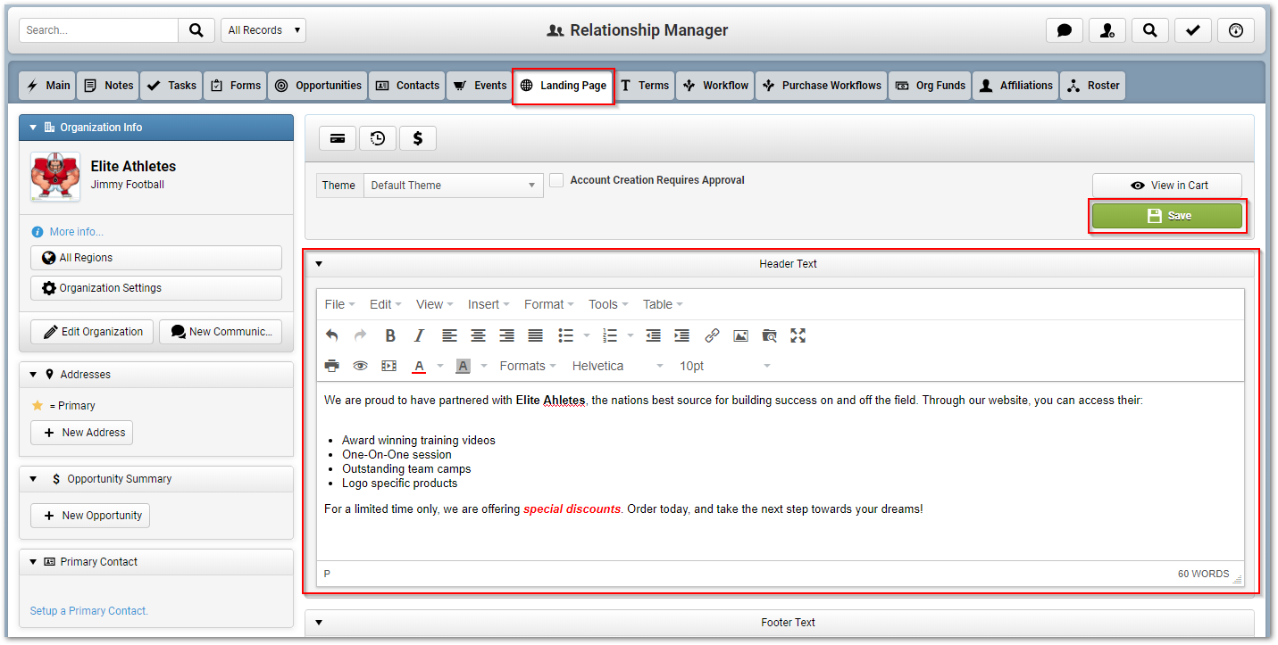
Task: Click View in Cart button
Action: tap(1167, 186)
